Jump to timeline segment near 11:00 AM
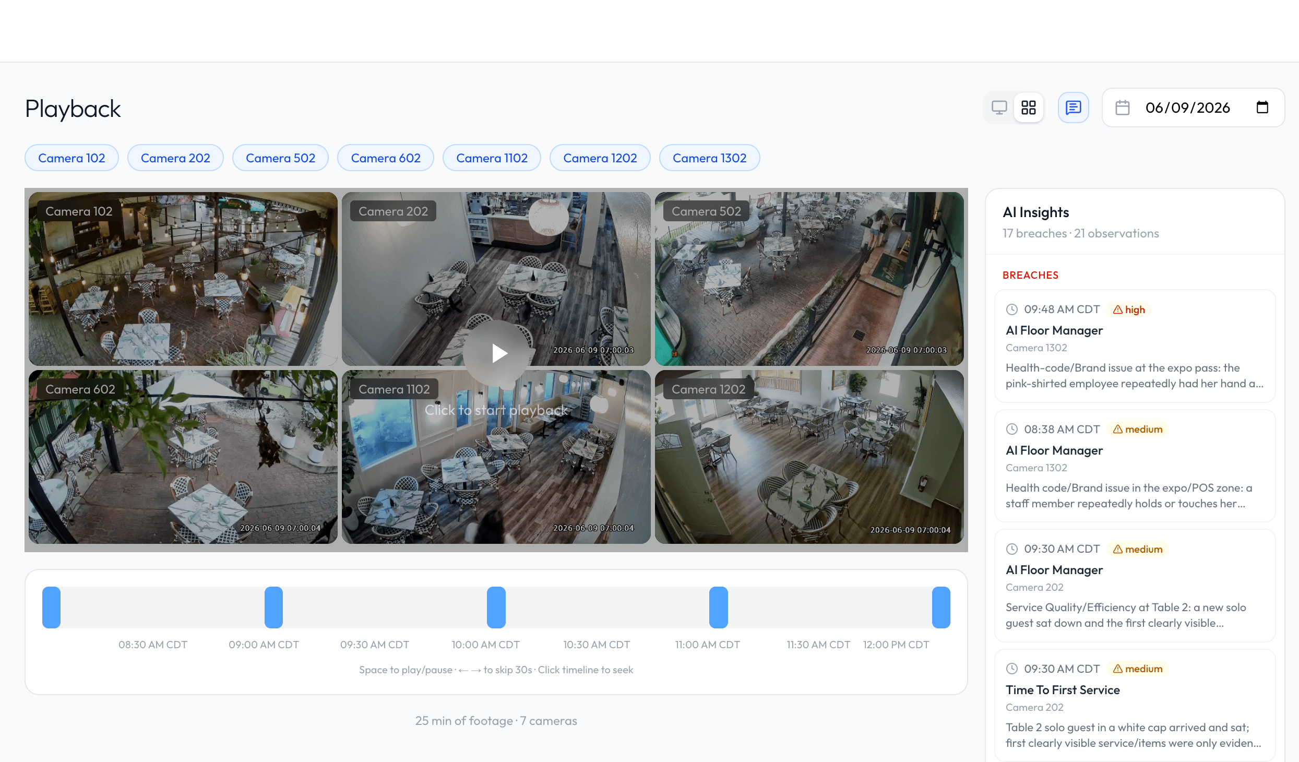The image size is (1299, 762). click(x=718, y=607)
